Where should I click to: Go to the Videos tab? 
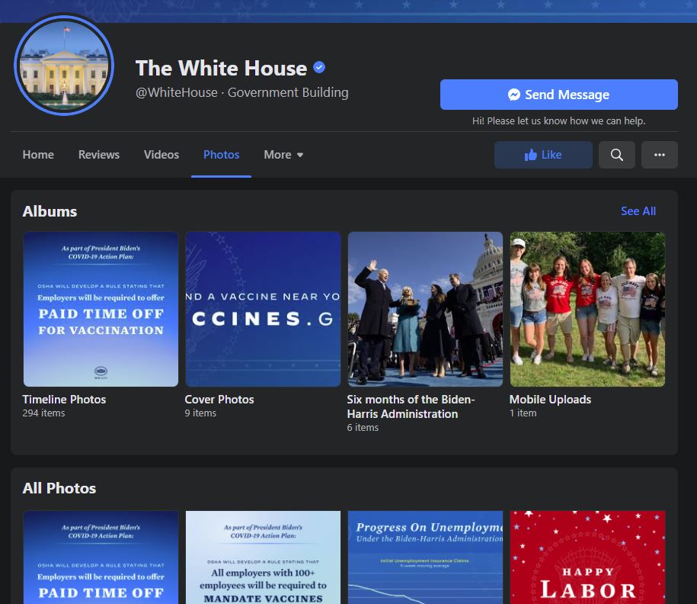click(x=161, y=155)
